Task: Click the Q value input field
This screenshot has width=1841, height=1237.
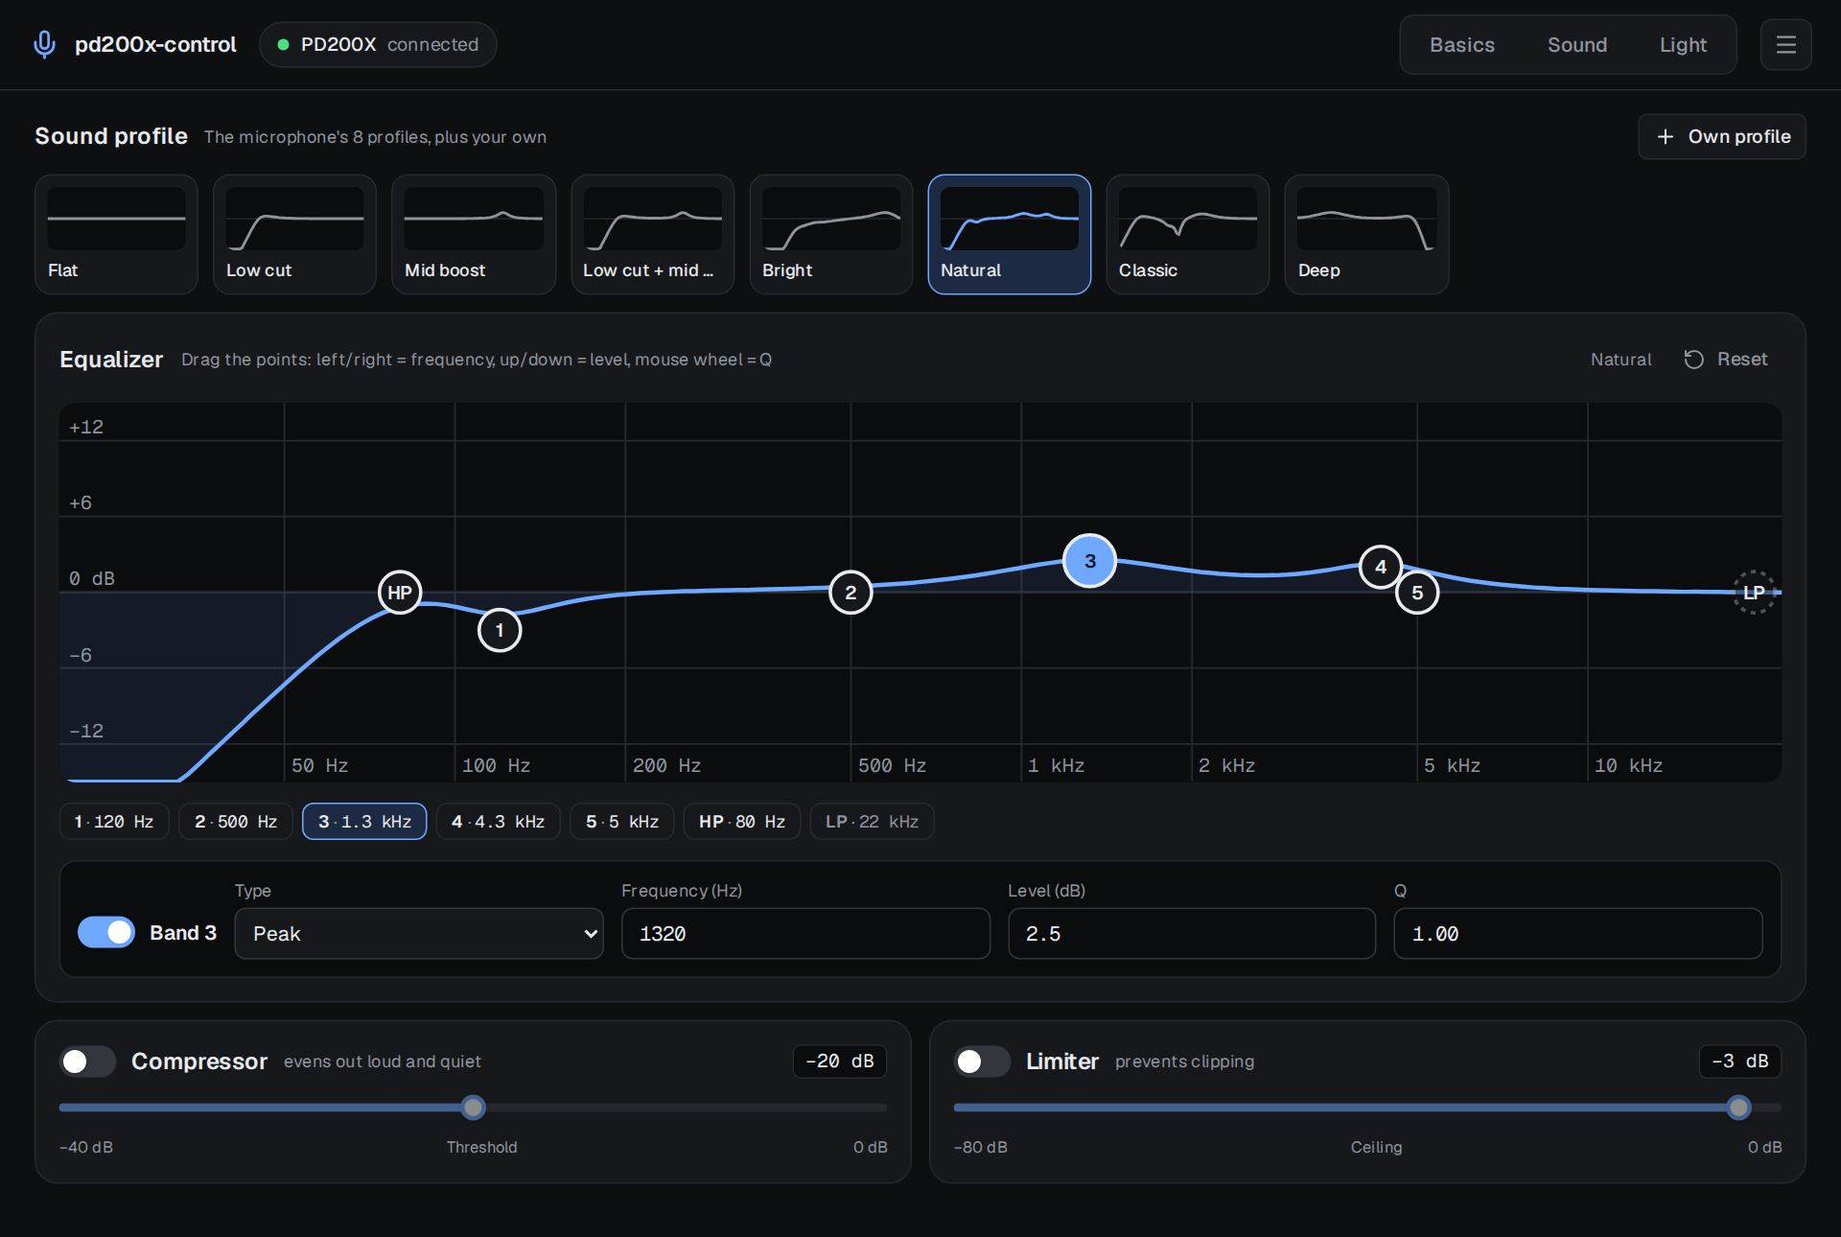Action: click(x=1578, y=934)
